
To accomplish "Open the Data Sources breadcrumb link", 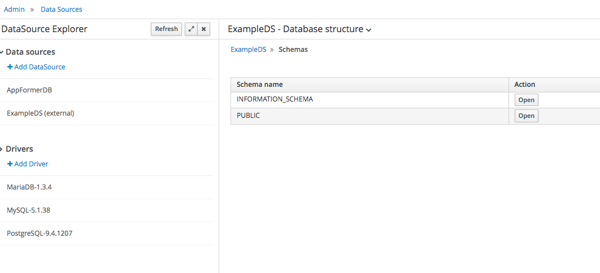I will point(62,9).
